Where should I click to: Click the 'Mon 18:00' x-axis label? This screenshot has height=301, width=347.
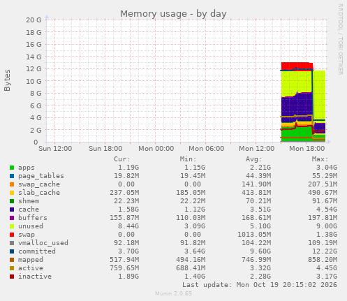pos(307,149)
